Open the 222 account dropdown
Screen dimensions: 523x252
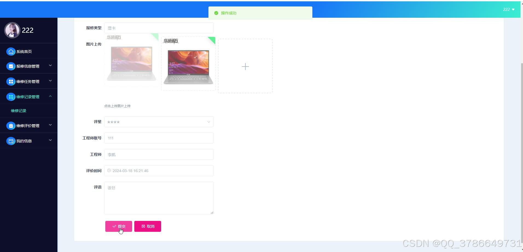point(508,9)
